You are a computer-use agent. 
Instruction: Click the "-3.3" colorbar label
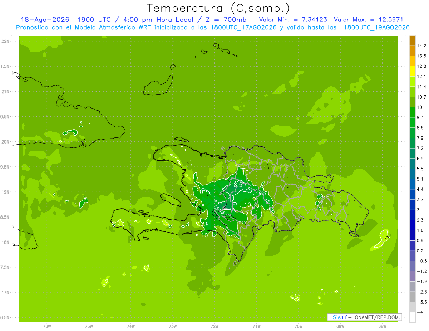coord(422,302)
